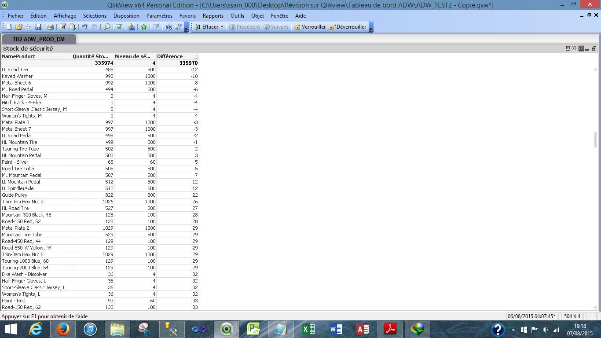Select the LL Road Tire row name
Image resolution: width=601 pixels, height=338 pixels.
(37, 70)
